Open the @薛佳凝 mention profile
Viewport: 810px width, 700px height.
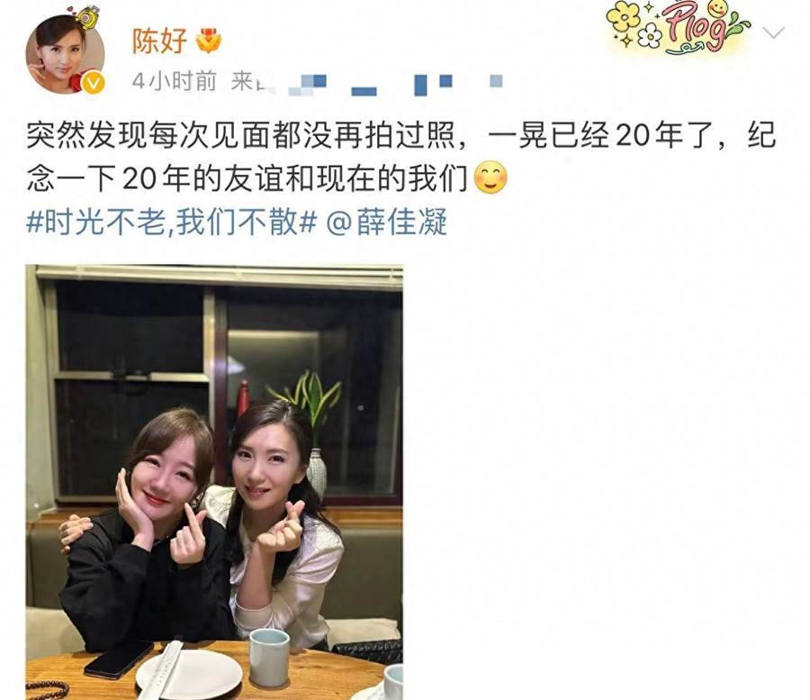tap(386, 223)
